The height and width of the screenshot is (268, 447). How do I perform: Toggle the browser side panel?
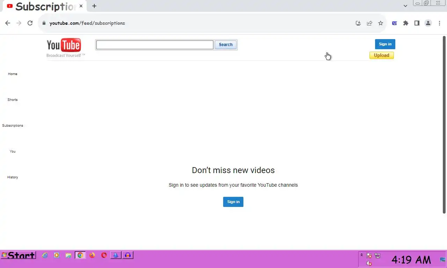[x=417, y=23]
